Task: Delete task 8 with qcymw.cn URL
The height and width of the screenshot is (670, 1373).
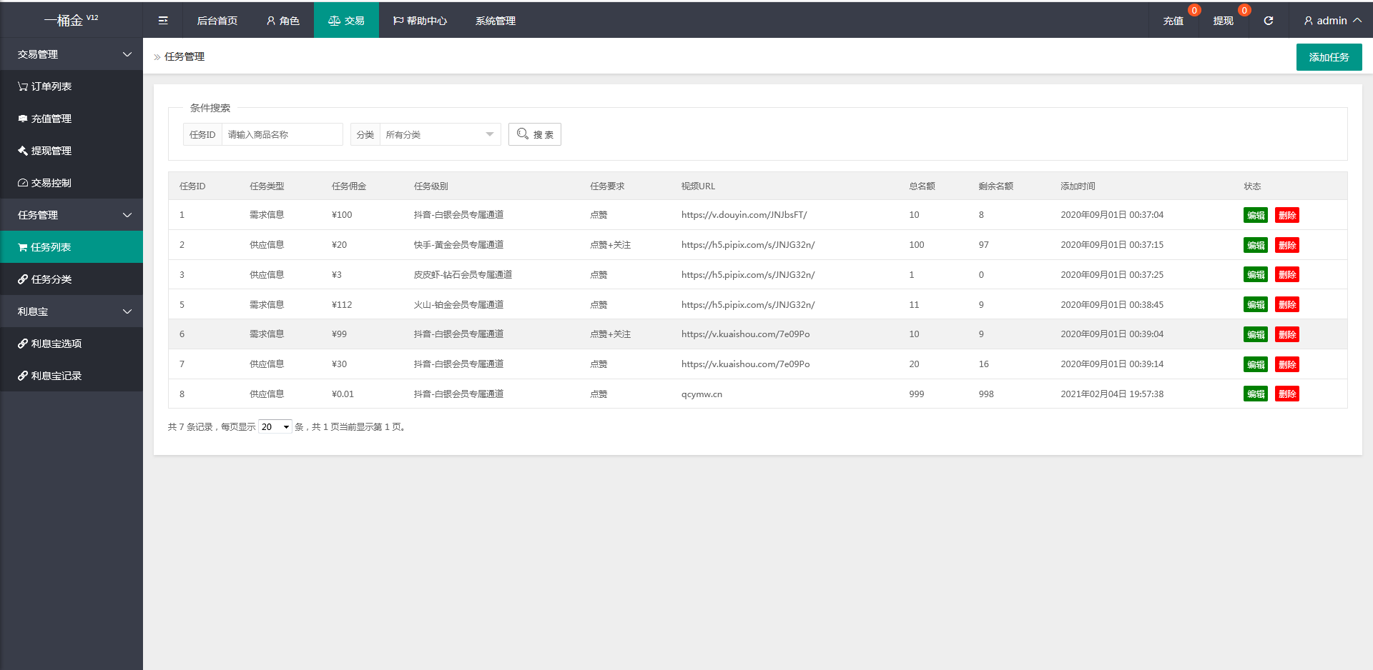Action: coord(1287,394)
